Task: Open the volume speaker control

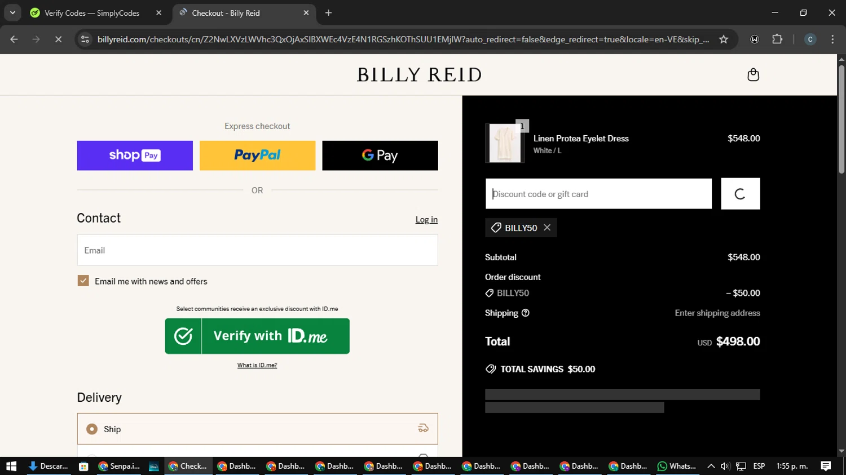Action: (725, 466)
